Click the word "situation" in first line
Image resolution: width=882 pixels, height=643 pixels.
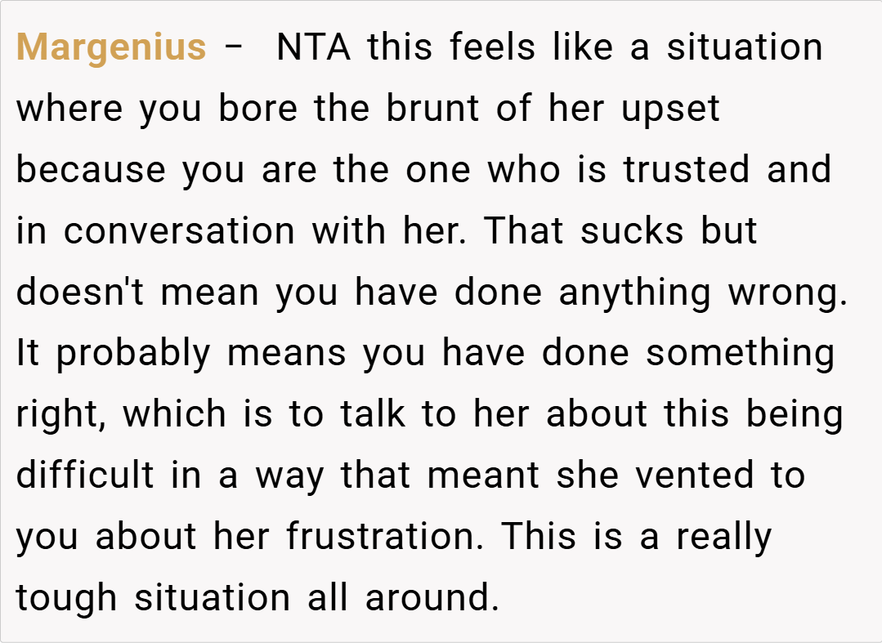(x=745, y=47)
